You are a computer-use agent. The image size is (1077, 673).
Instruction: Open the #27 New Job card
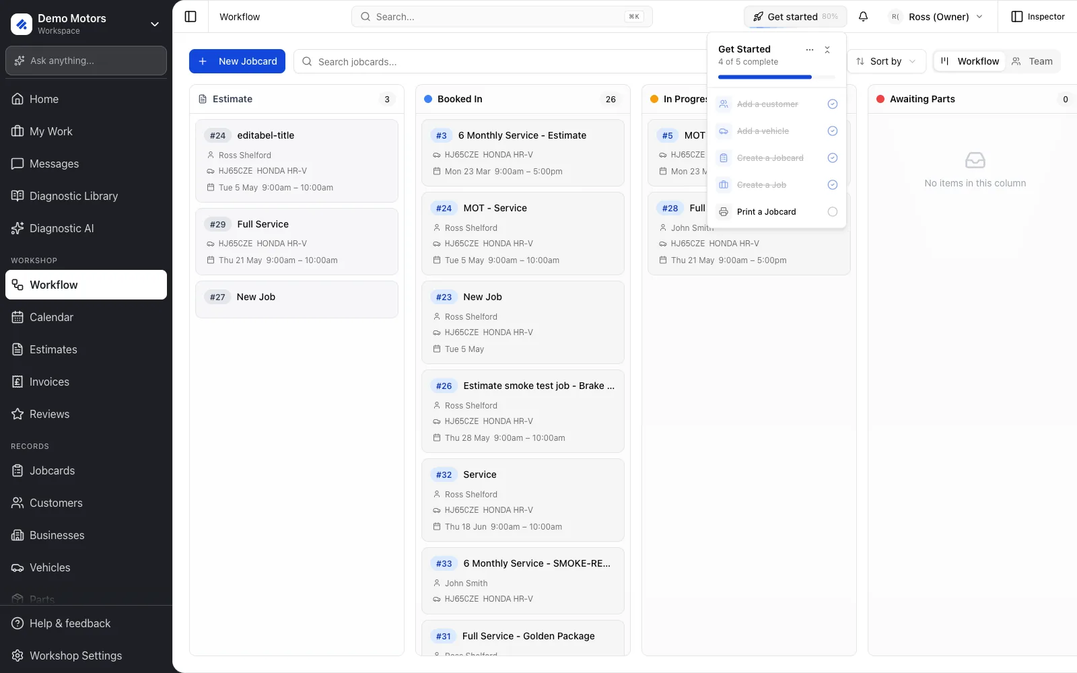[297, 299]
